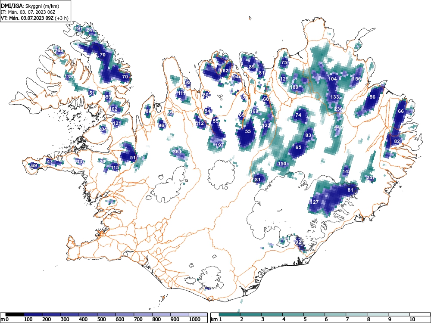This screenshot has height=323, width=431.
Task: Click the visibility value 121 on the map
Action: click(117, 123)
